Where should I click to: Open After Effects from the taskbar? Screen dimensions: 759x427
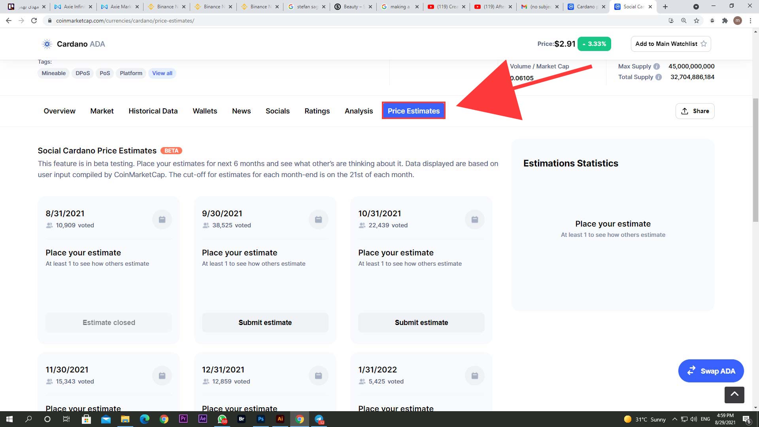(x=202, y=419)
